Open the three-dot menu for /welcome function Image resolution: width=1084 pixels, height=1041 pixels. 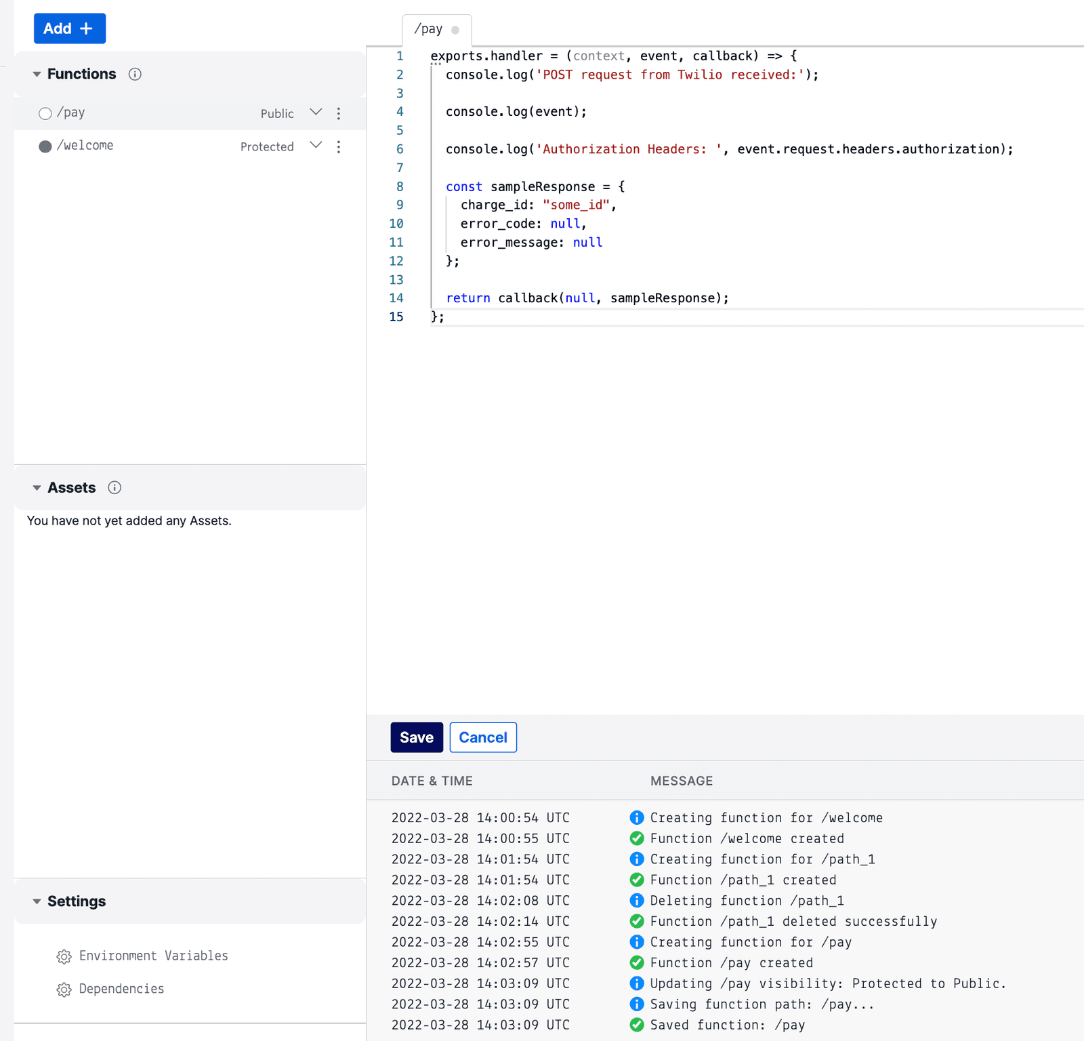tap(338, 146)
